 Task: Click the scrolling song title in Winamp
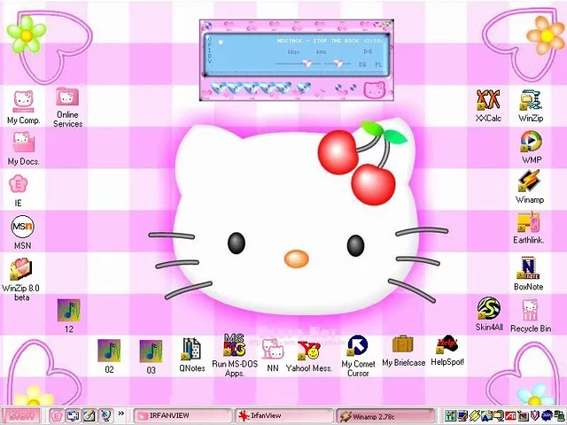(x=330, y=41)
